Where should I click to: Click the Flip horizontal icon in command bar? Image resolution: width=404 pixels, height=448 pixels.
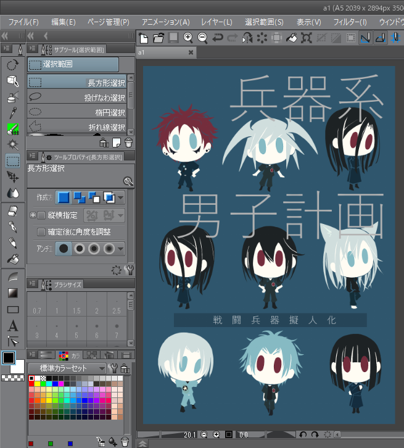(247, 38)
